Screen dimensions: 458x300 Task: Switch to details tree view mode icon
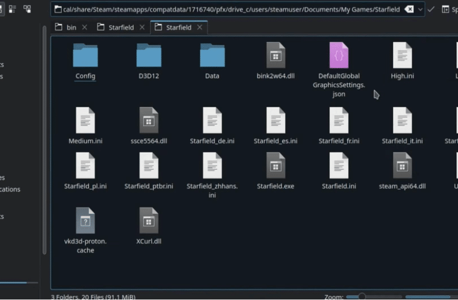pos(27,9)
